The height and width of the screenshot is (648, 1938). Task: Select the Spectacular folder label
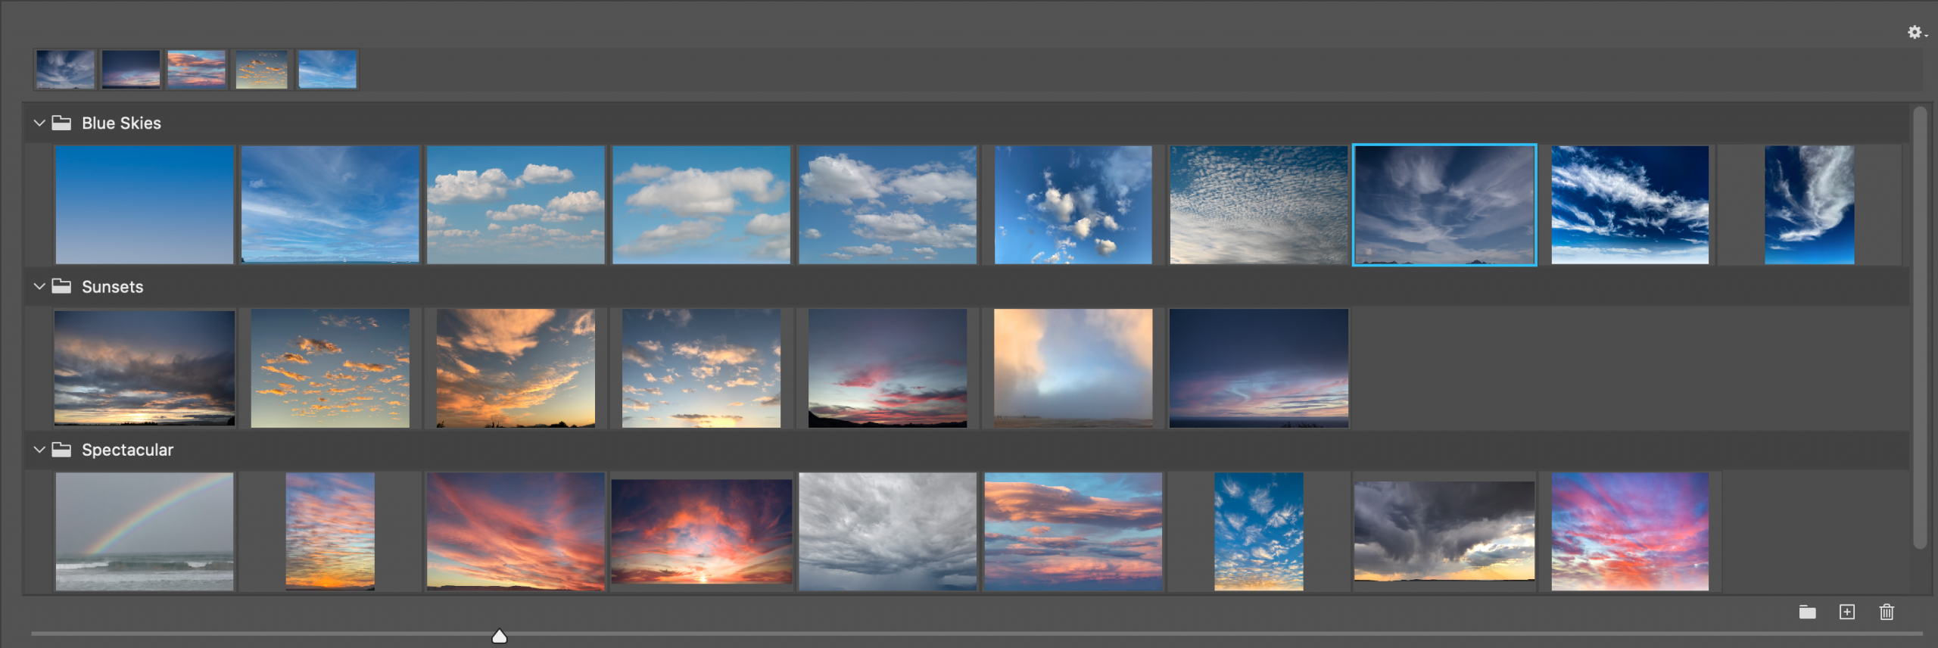click(x=127, y=450)
